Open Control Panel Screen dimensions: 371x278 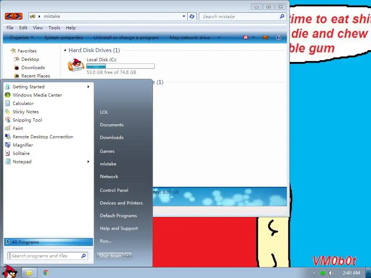pyautogui.click(x=114, y=190)
